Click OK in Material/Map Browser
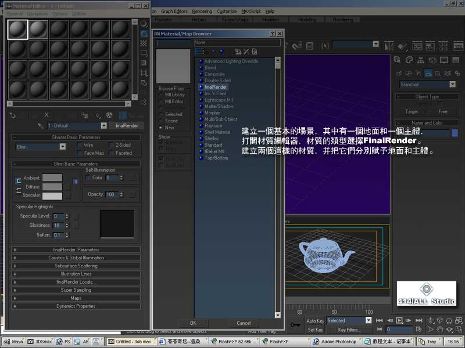Screen dimensions: 465x348 click(193, 323)
